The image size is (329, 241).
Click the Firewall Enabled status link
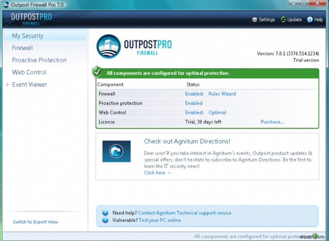(x=194, y=94)
